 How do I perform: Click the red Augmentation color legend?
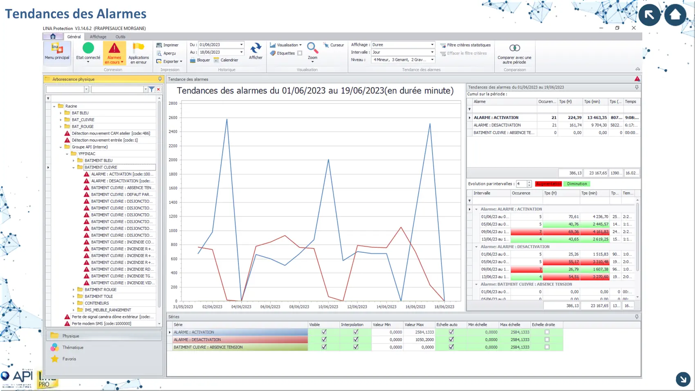pos(548,184)
